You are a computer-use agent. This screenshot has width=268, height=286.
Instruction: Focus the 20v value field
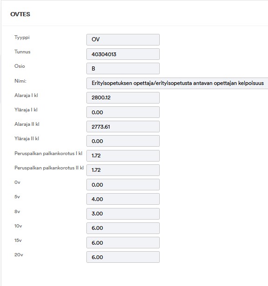click(x=123, y=257)
